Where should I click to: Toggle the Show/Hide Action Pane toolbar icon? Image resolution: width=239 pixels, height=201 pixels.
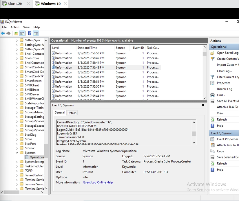(36, 33)
